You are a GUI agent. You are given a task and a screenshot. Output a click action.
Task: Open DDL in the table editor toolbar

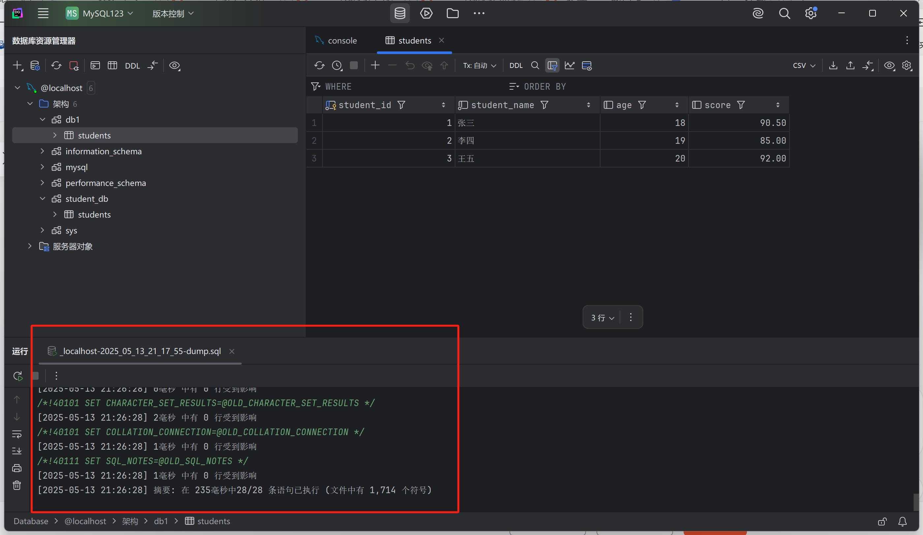[x=516, y=66]
